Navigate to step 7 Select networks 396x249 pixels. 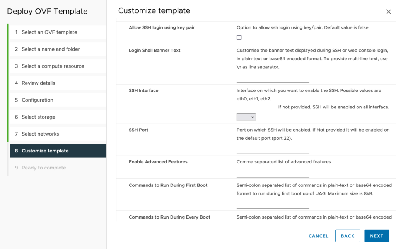[x=40, y=134]
